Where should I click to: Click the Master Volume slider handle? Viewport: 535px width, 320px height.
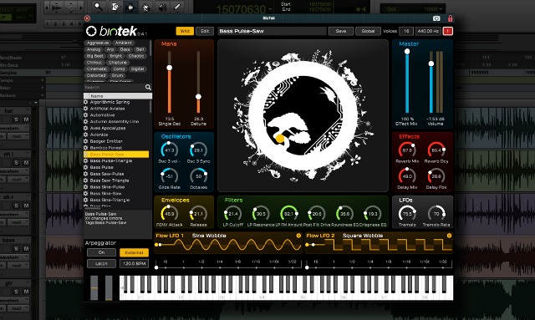pyautogui.click(x=431, y=63)
